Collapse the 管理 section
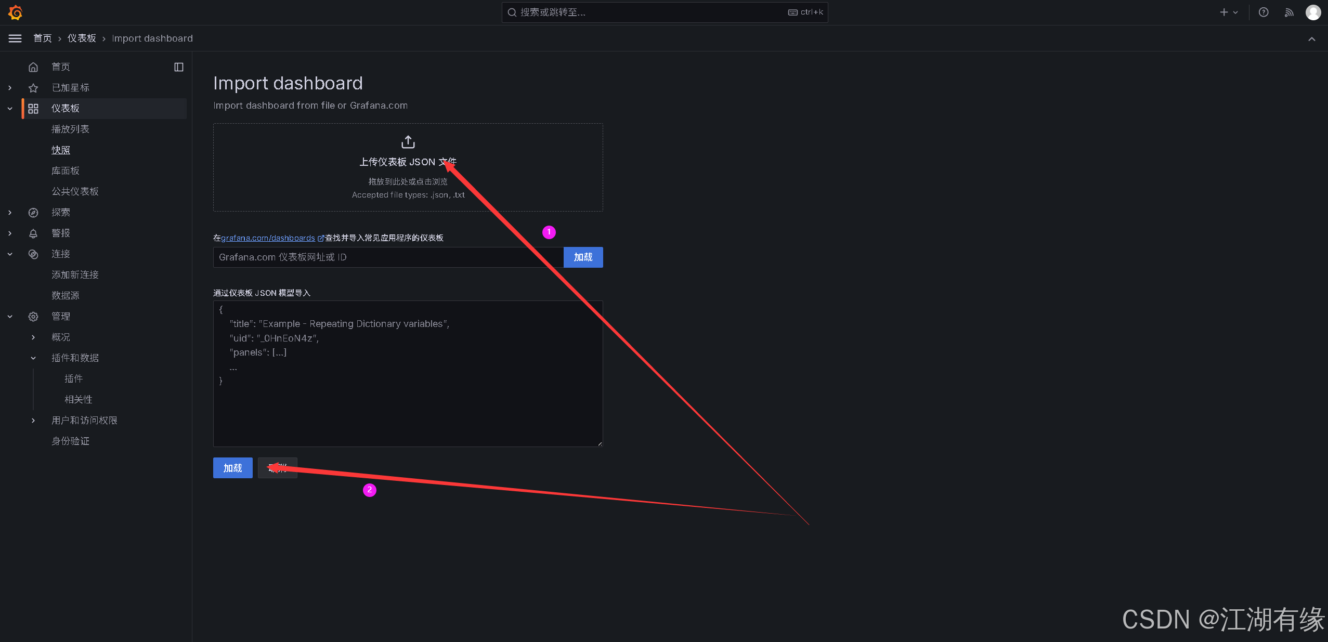This screenshot has width=1328, height=642. tap(10, 317)
